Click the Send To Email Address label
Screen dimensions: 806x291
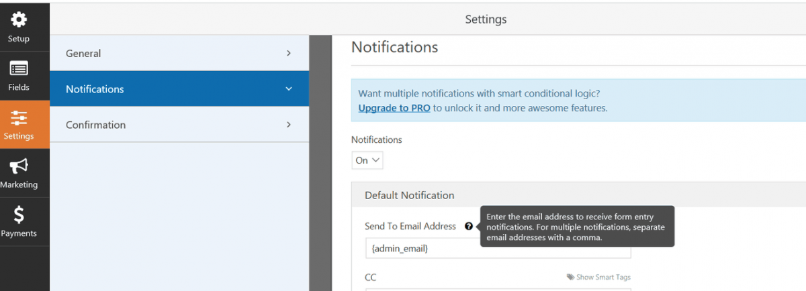[410, 227]
